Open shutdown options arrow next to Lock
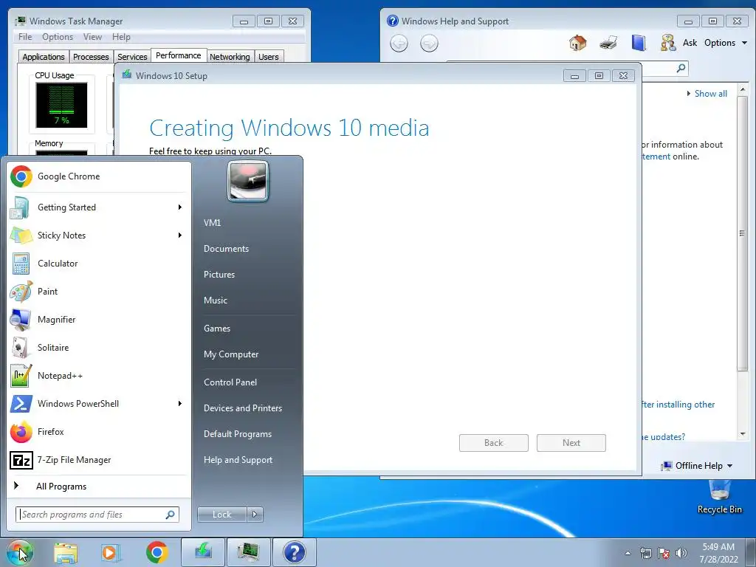756x567 pixels. point(255,515)
